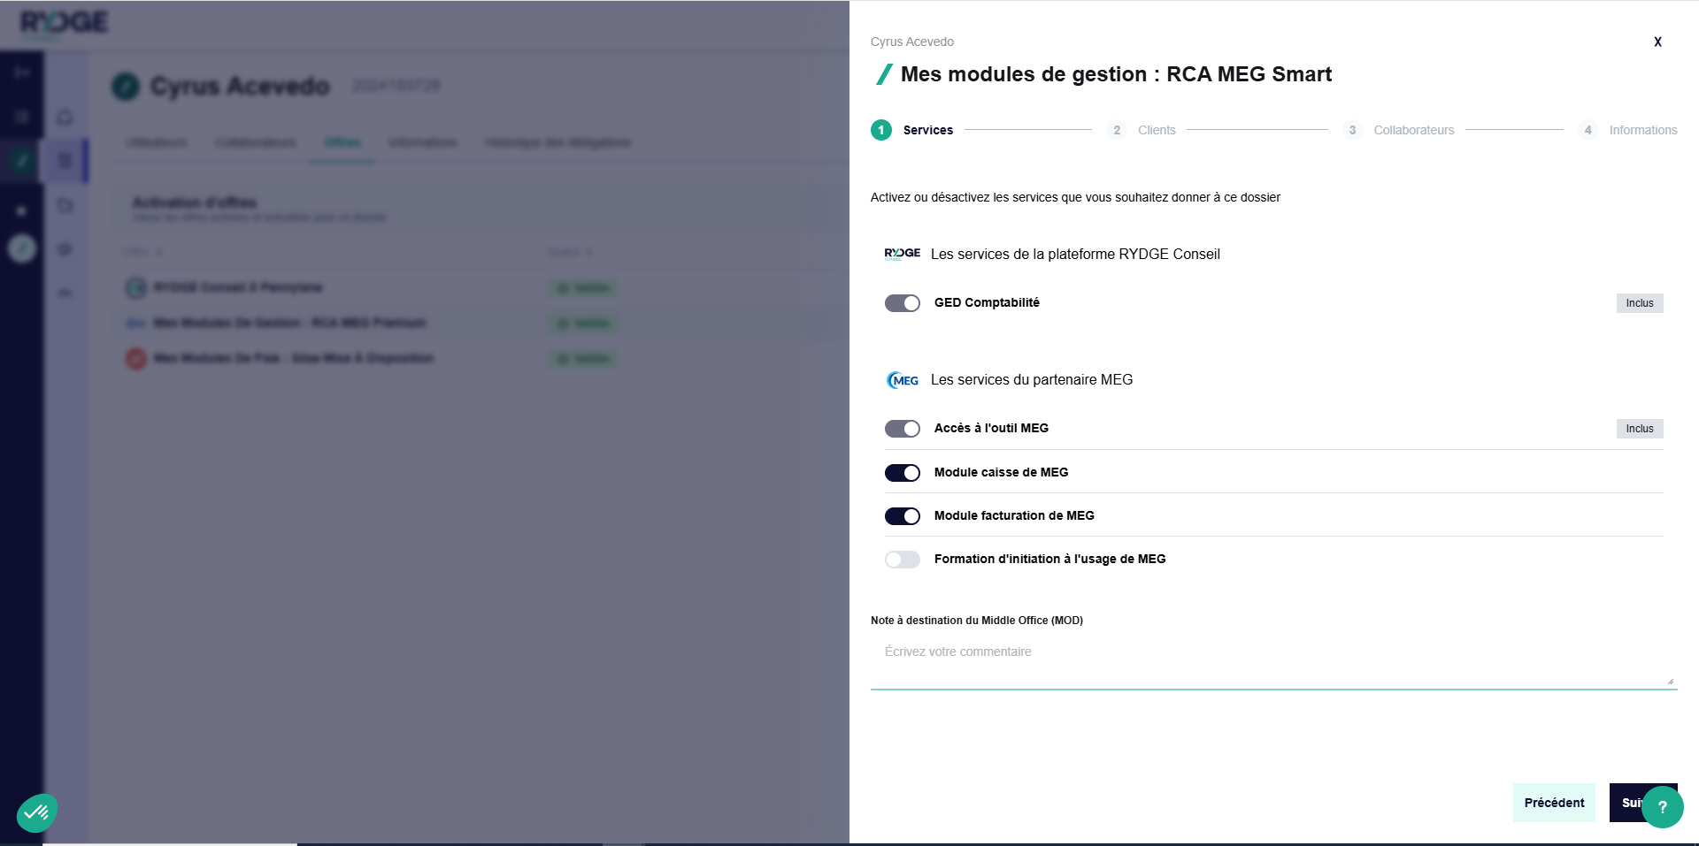The image size is (1699, 846).
Task: Click the green double-check floating widget
Action: click(x=36, y=812)
